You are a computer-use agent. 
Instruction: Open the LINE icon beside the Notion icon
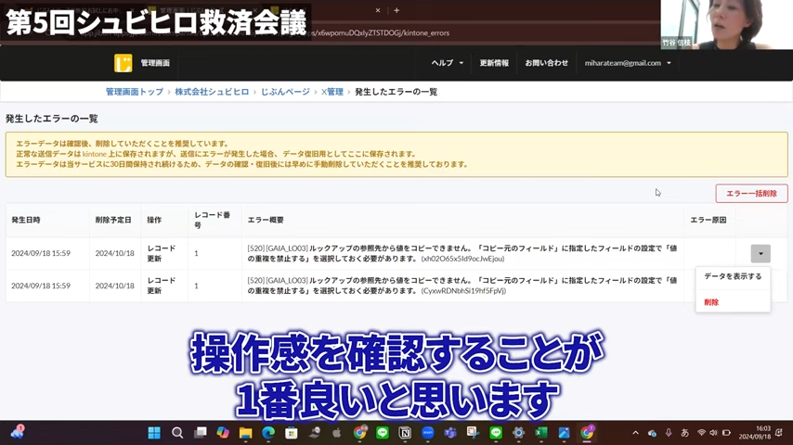click(x=383, y=433)
